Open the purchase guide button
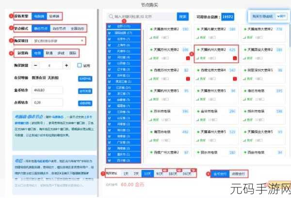This screenshot has height=198, width=291. click(262, 16)
